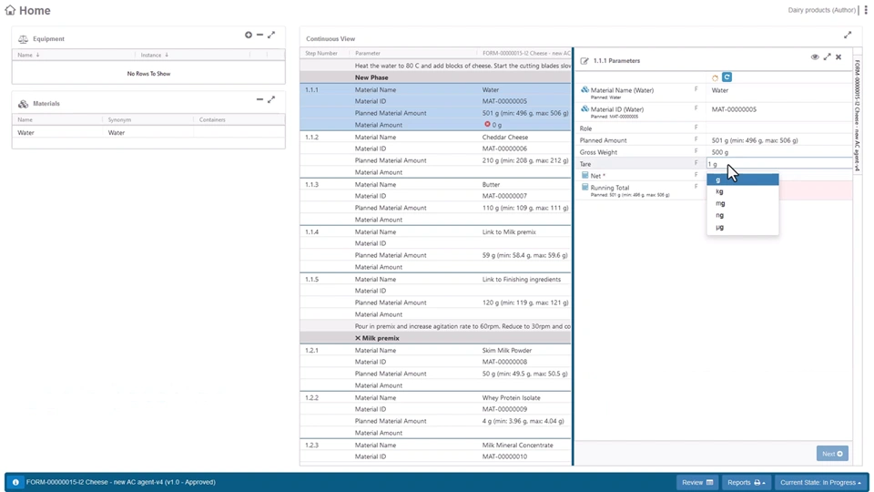Select the µg unit option
The height and width of the screenshot is (492, 874).
743,228
